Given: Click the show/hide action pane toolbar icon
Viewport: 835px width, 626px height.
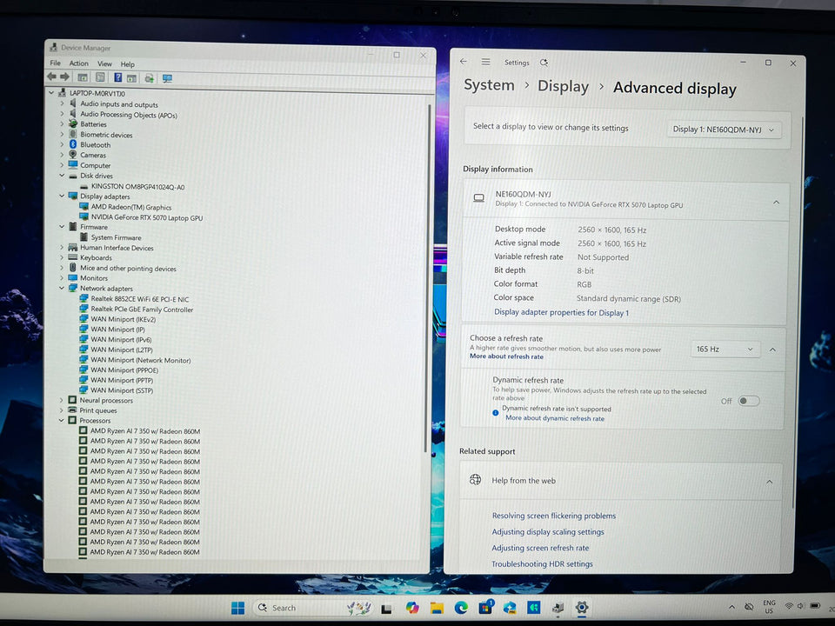Looking at the screenshot, I should coord(131,78).
